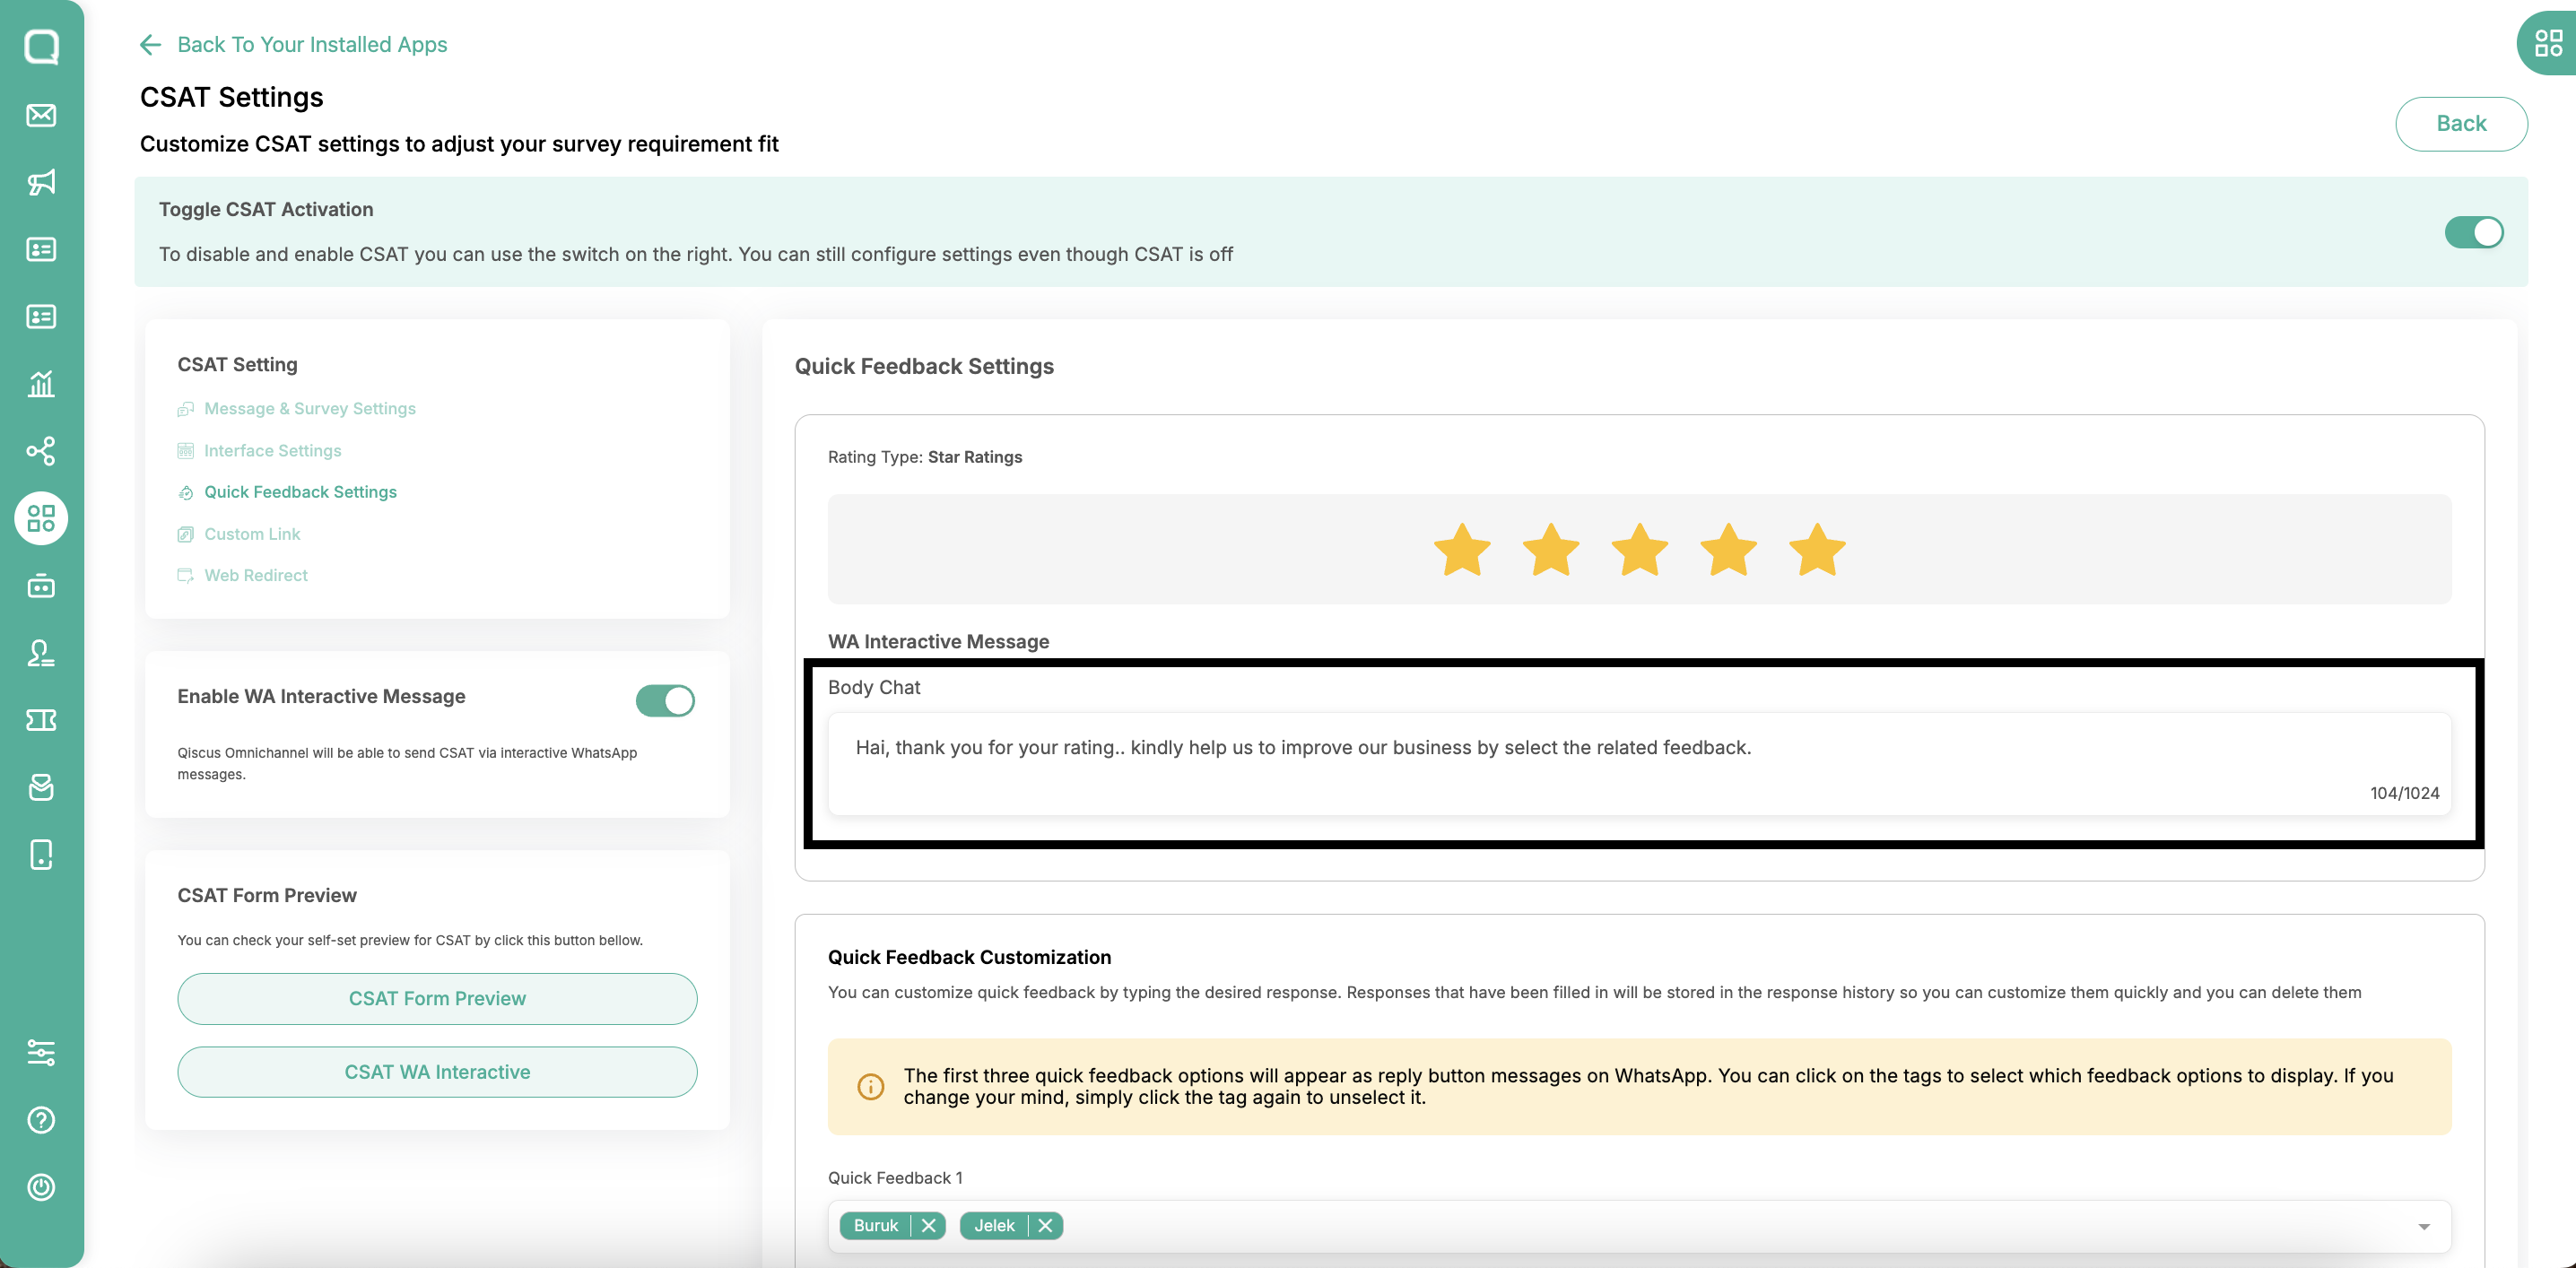Image resolution: width=2576 pixels, height=1268 pixels.
Task: Open the second list-card sidebar icon
Action: pyautogui.click(x=41, y=317)
